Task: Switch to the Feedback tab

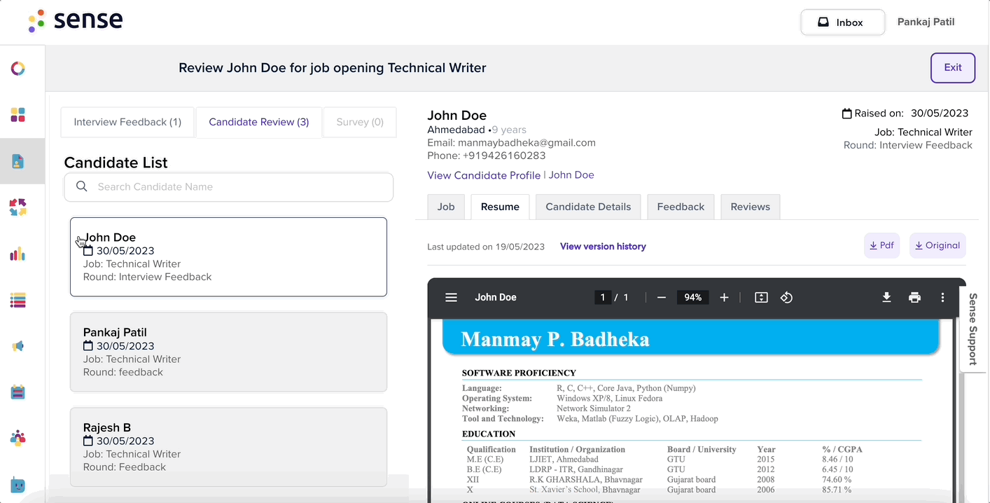Action: 681,207
